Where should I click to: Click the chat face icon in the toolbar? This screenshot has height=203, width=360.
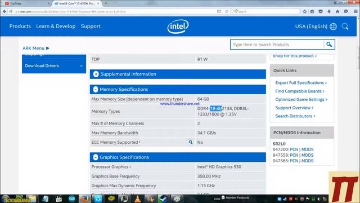click(346, 11)
